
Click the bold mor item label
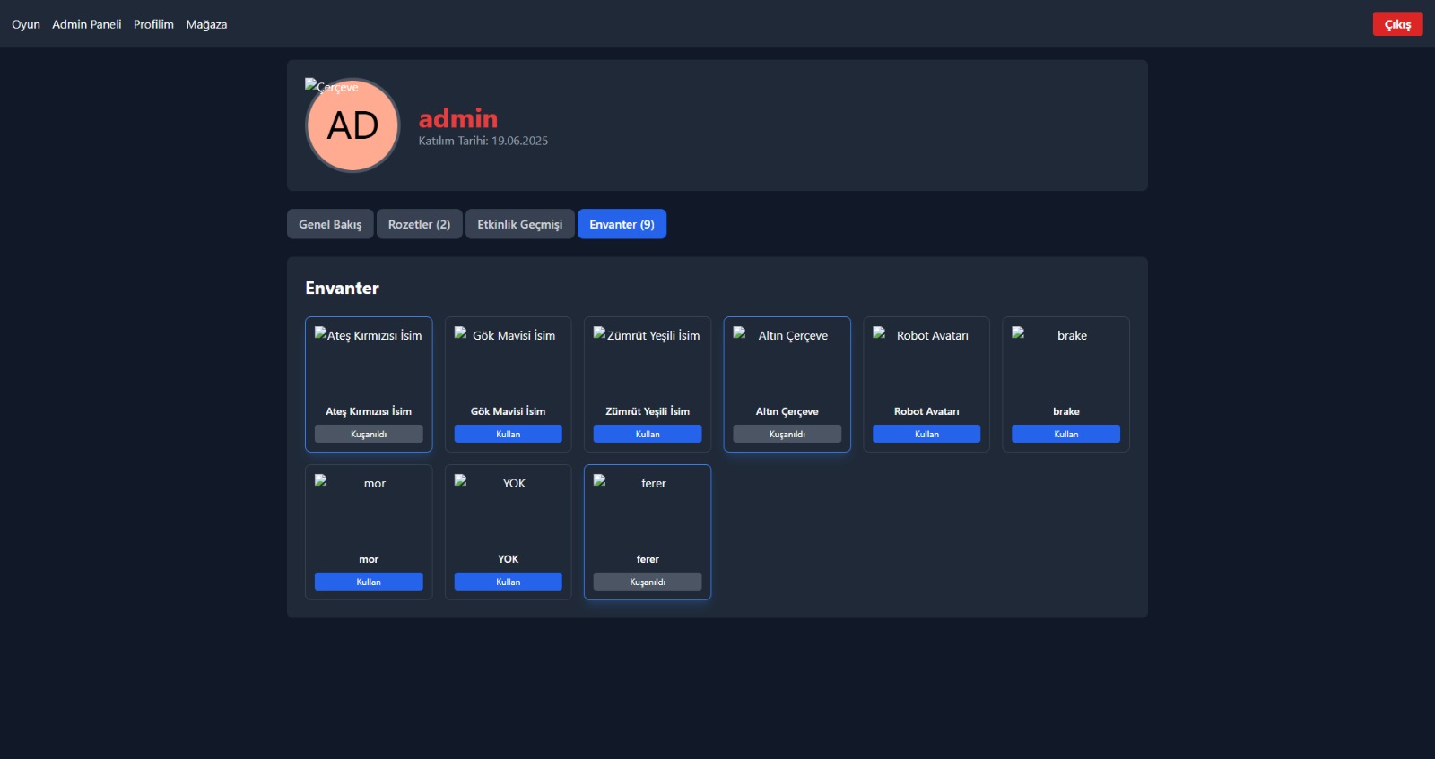pyautogui.click(x=369, y=559)
